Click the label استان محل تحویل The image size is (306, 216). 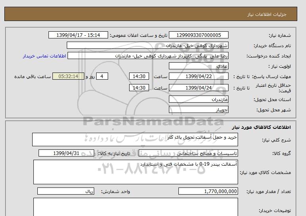tap(272, 99)
